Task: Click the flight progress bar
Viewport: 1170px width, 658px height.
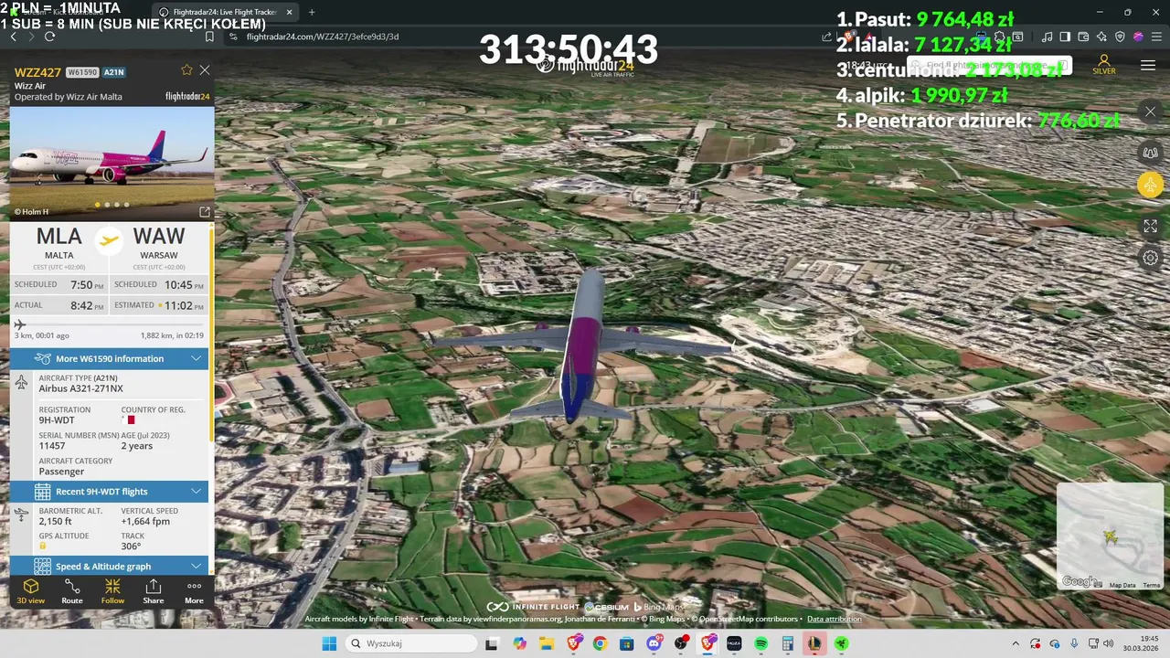Action: pyautogui.click(x=110, y=324)
